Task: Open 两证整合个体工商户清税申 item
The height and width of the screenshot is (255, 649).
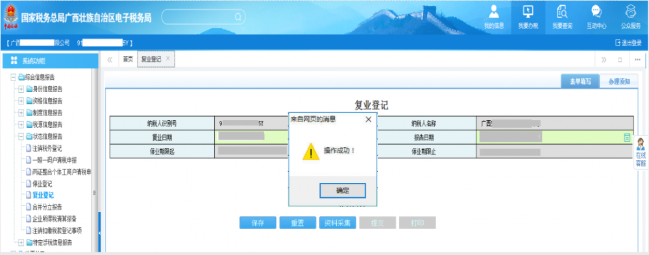Action: (62, 171)
